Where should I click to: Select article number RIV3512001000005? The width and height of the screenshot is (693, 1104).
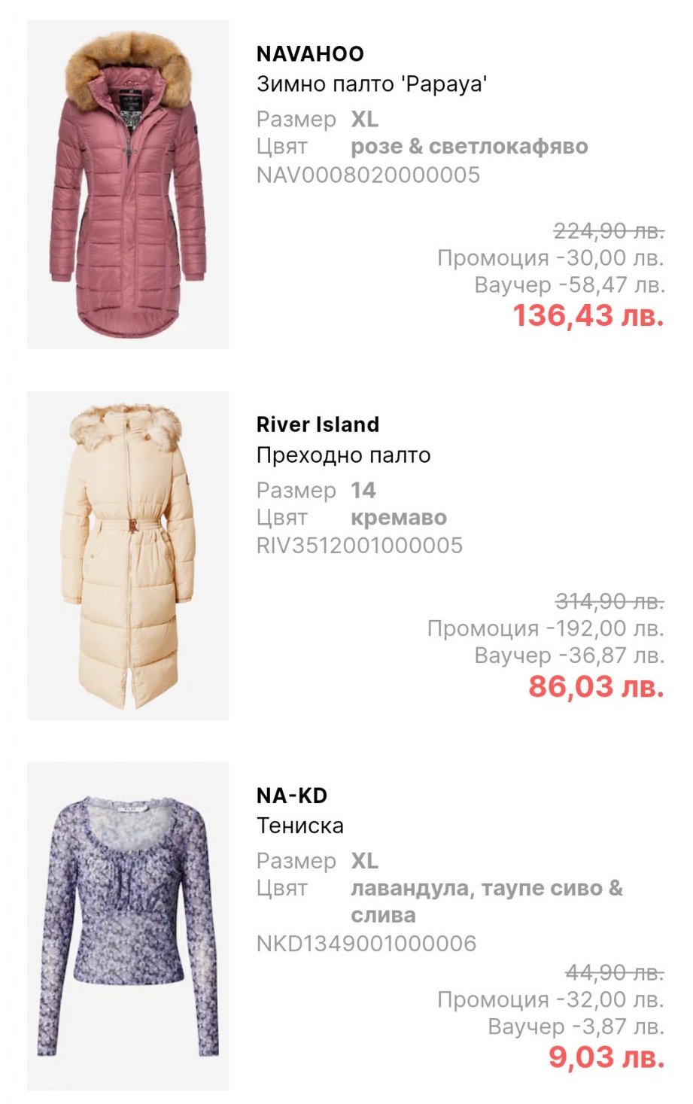point(359,546)
